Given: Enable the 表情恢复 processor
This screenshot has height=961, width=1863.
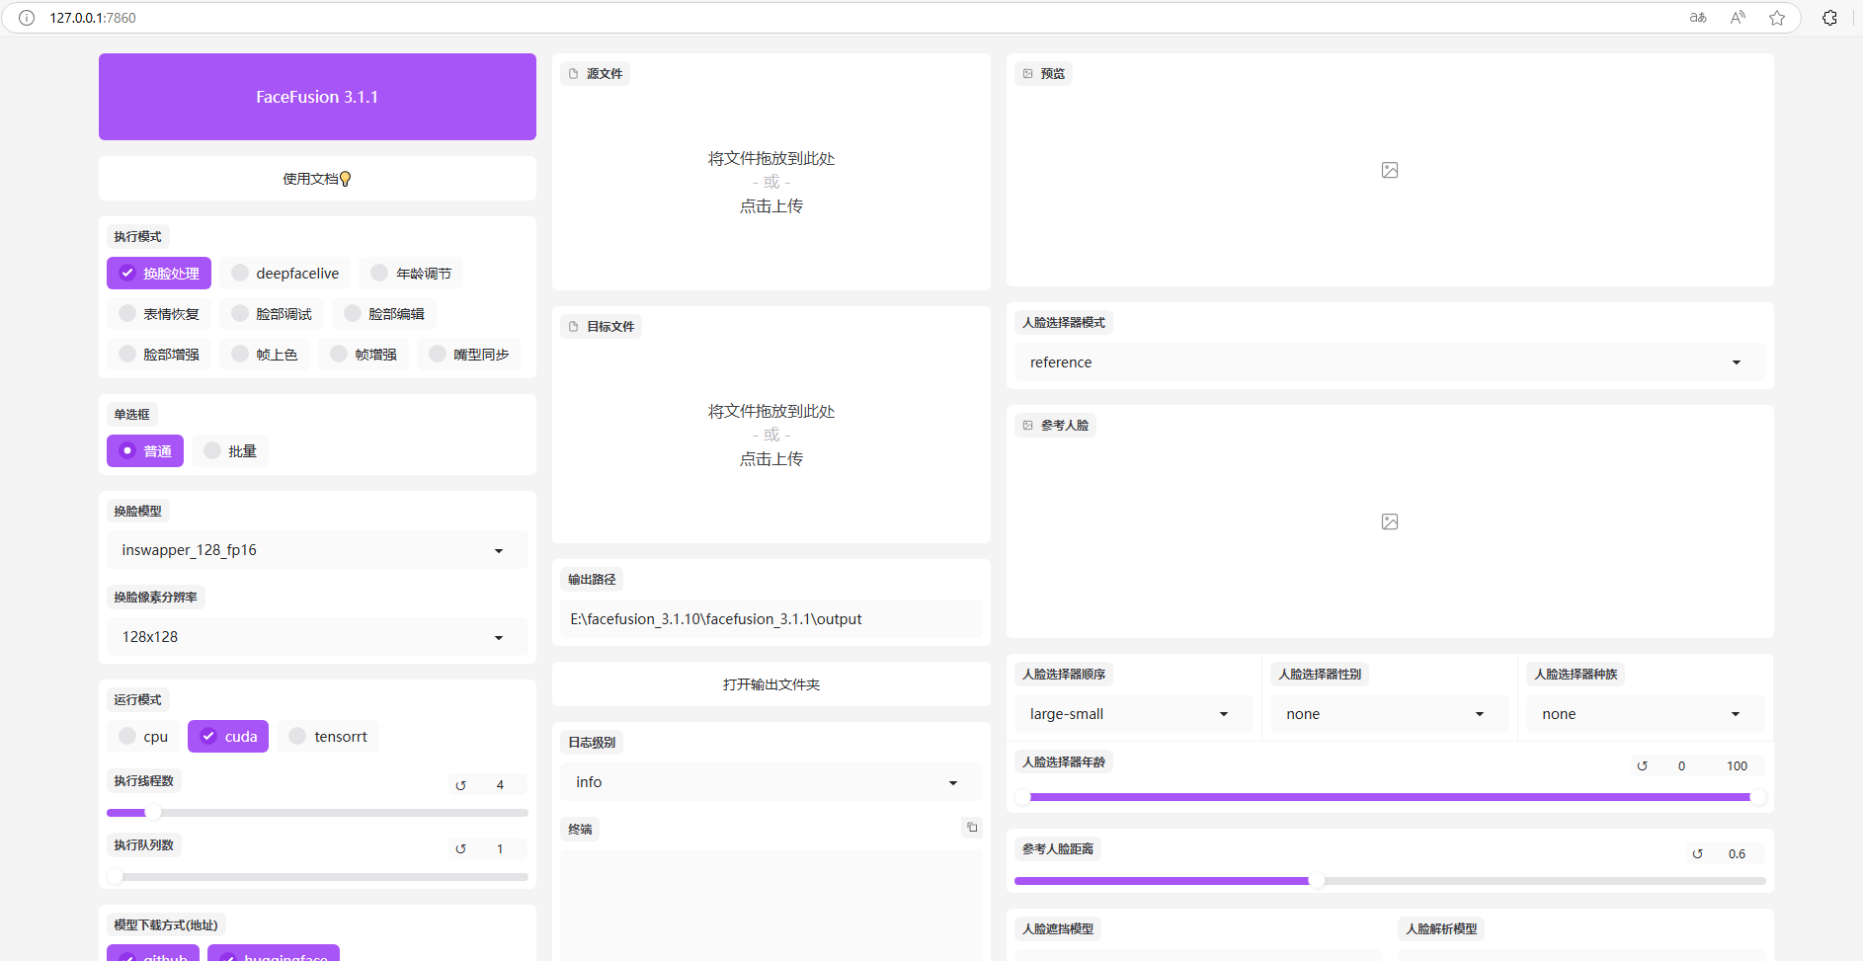Looking at the screenshot, I should coord(159,314).
